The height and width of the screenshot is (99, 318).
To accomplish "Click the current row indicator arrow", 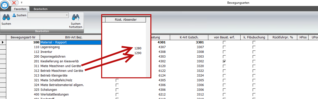I will [x=3, y=42].
